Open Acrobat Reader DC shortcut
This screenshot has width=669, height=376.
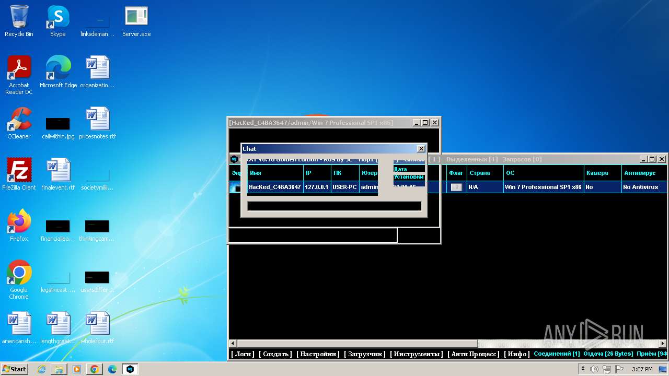[19, 75]
